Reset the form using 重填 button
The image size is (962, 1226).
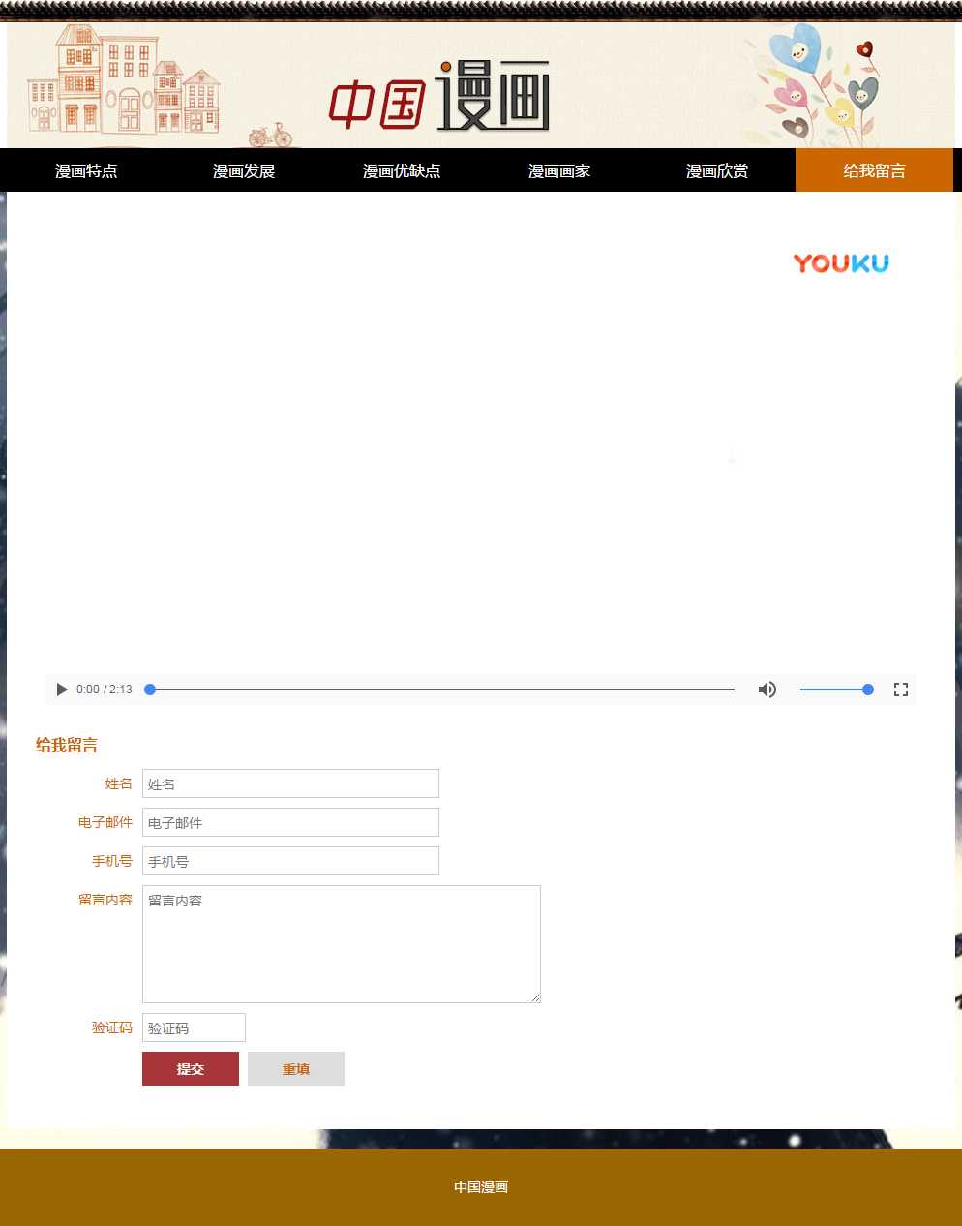pos(296,1069)
